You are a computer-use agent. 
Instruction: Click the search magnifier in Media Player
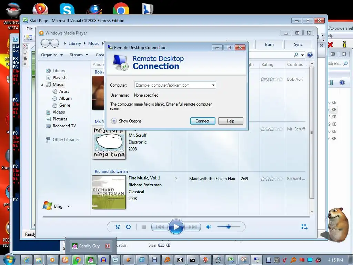(296, 55)
